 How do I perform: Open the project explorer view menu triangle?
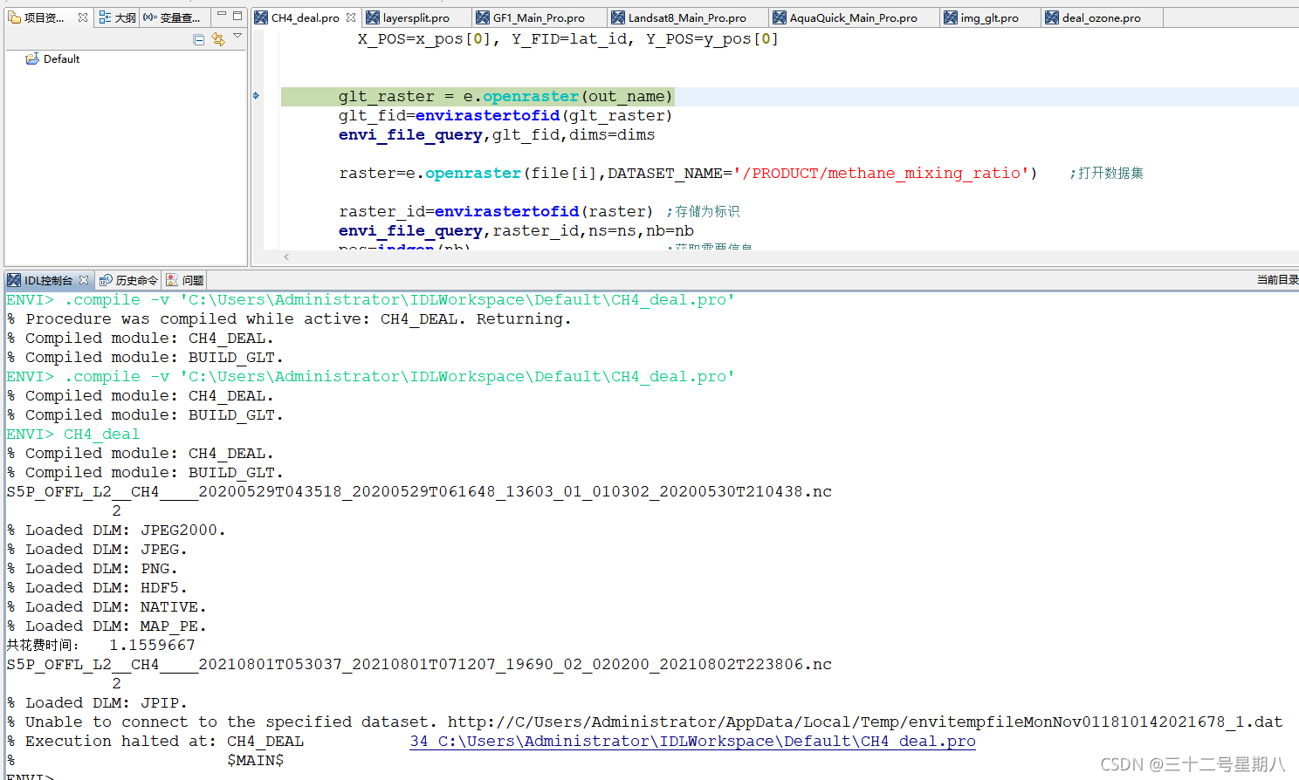tap(237, 36)
